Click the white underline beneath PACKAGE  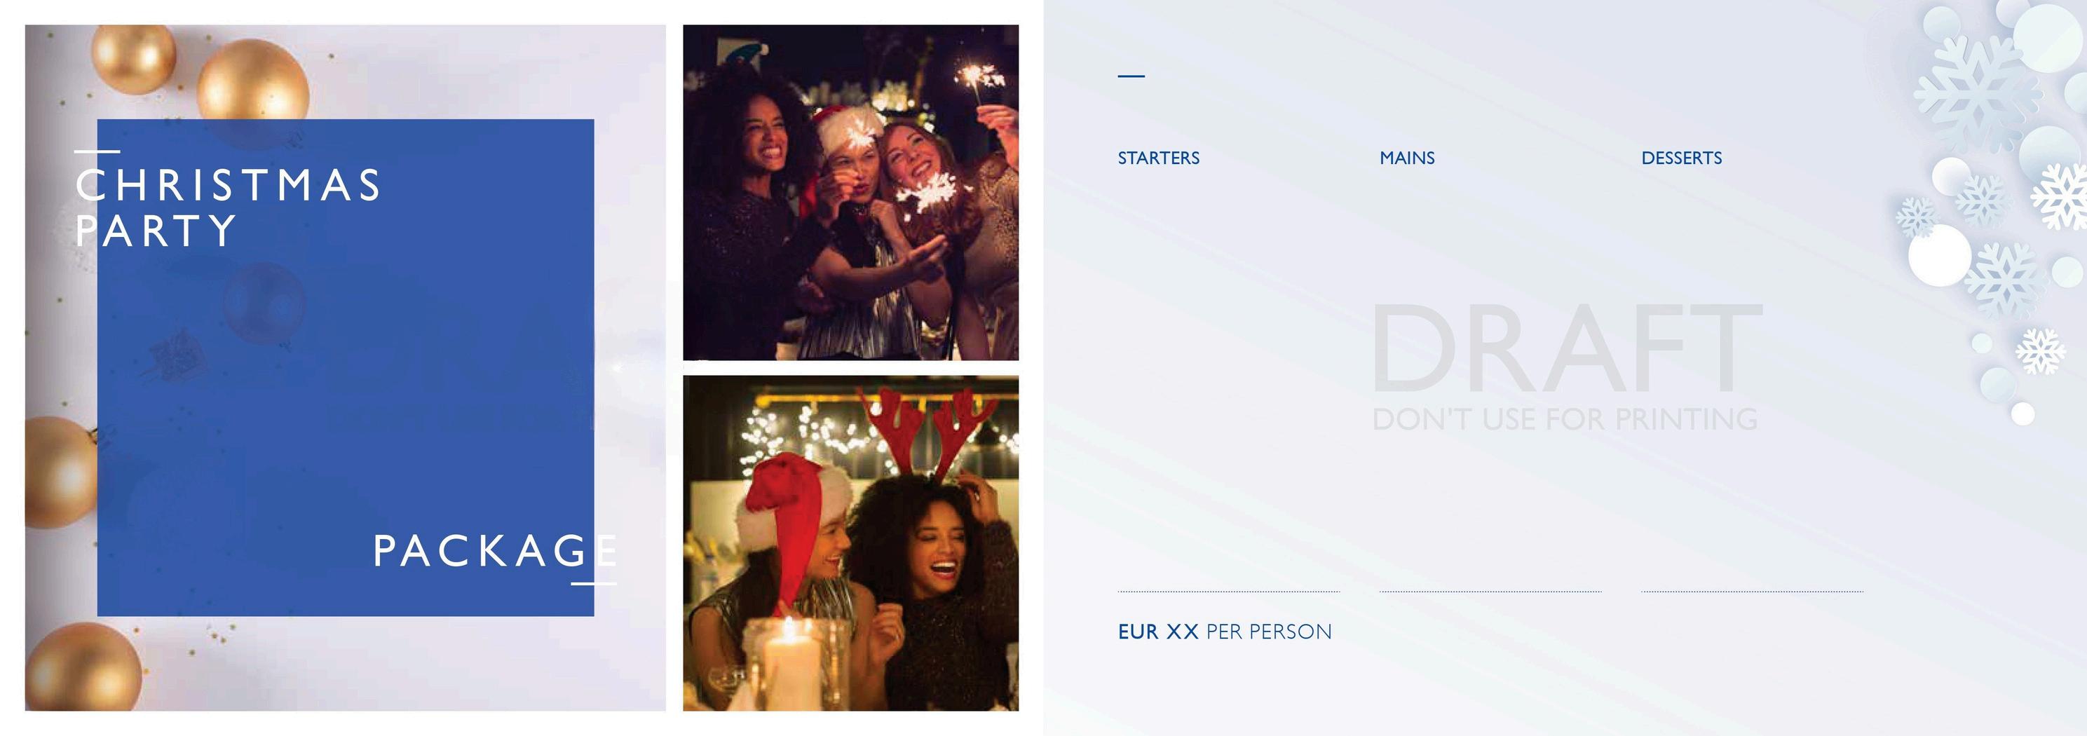(593, 583)
